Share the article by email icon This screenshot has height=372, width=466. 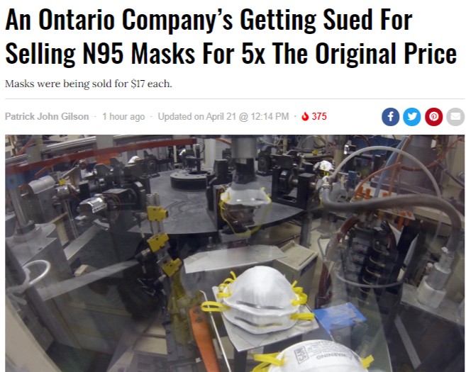pyautogui.click(x=455, y=117)
